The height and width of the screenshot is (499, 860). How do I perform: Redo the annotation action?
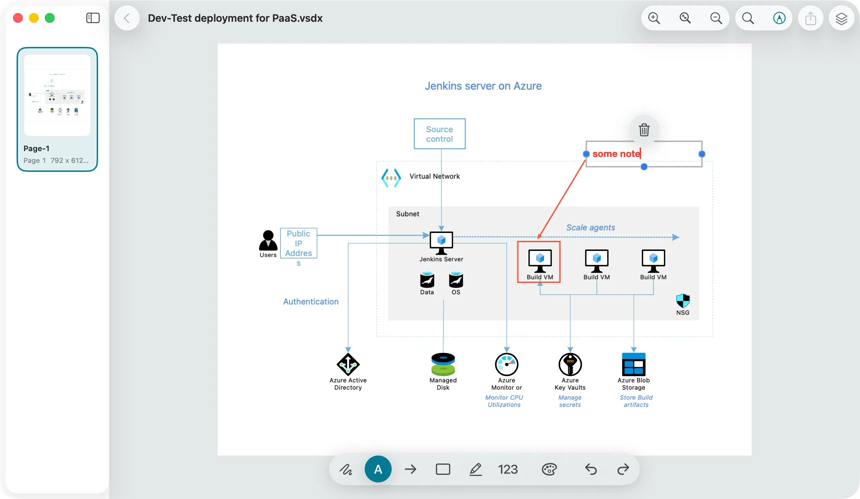coord(623,469)
